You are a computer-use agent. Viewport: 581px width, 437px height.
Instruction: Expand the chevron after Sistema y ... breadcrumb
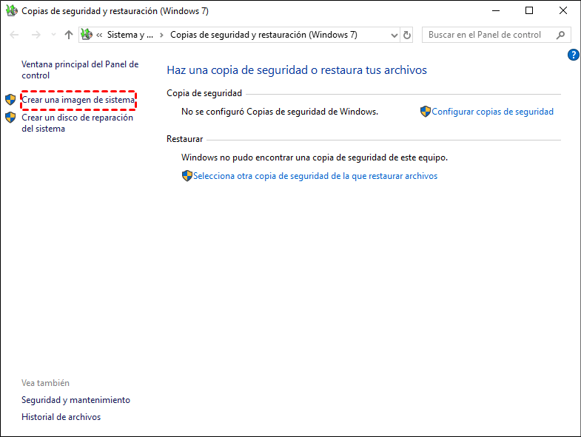[x=161, y=35]
